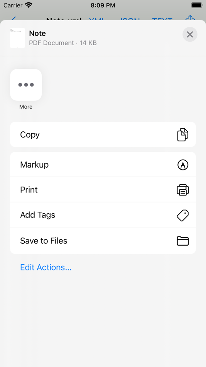206x367 pixels.
Task: Click the tag icon for Add Tags
Action: (x=182, y=215)
